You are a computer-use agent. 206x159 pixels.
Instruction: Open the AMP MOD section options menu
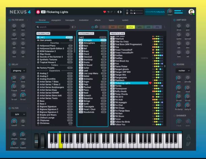(x=192, y=20)
